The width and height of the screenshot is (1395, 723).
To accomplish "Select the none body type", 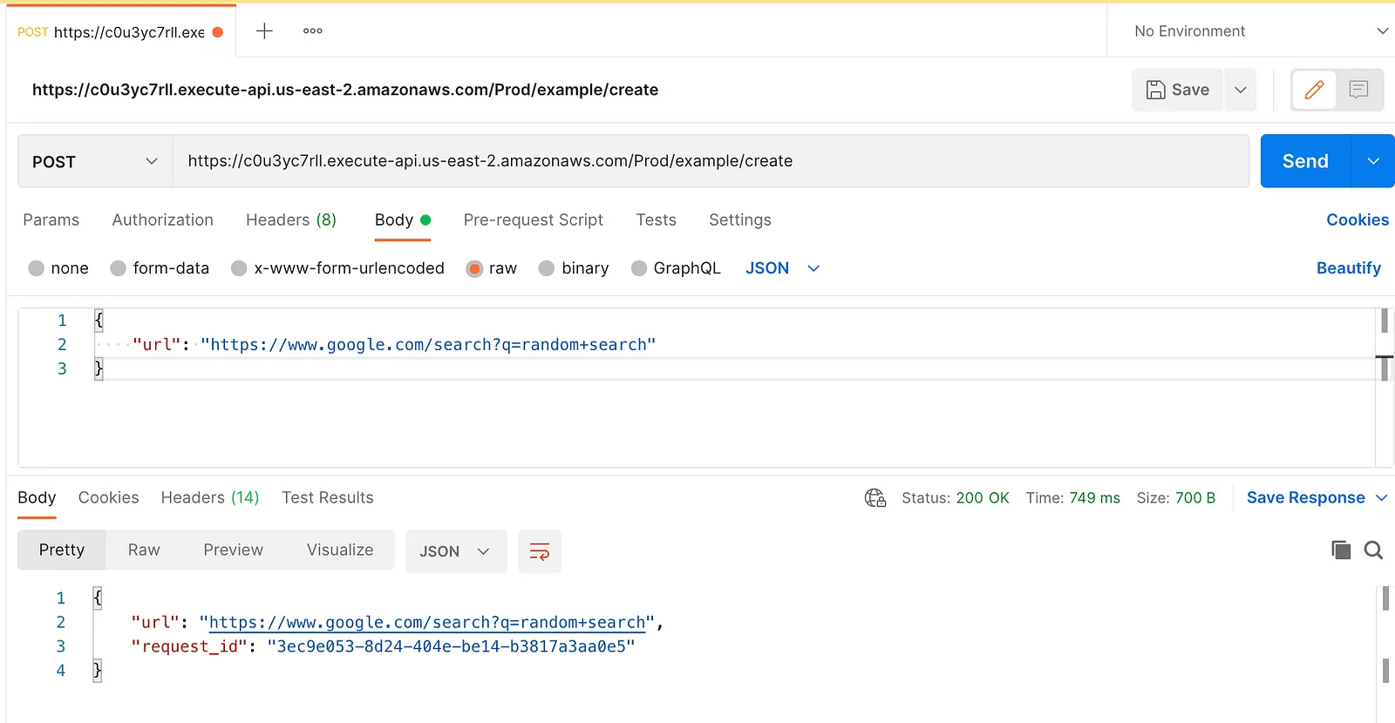I will click(36, 268).
